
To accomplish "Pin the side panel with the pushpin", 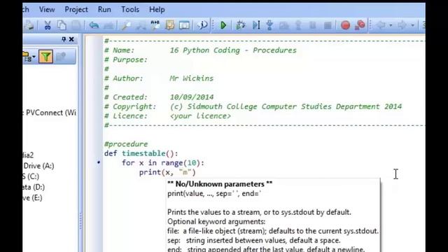I will pyautogui.click(x=64, y=39).
